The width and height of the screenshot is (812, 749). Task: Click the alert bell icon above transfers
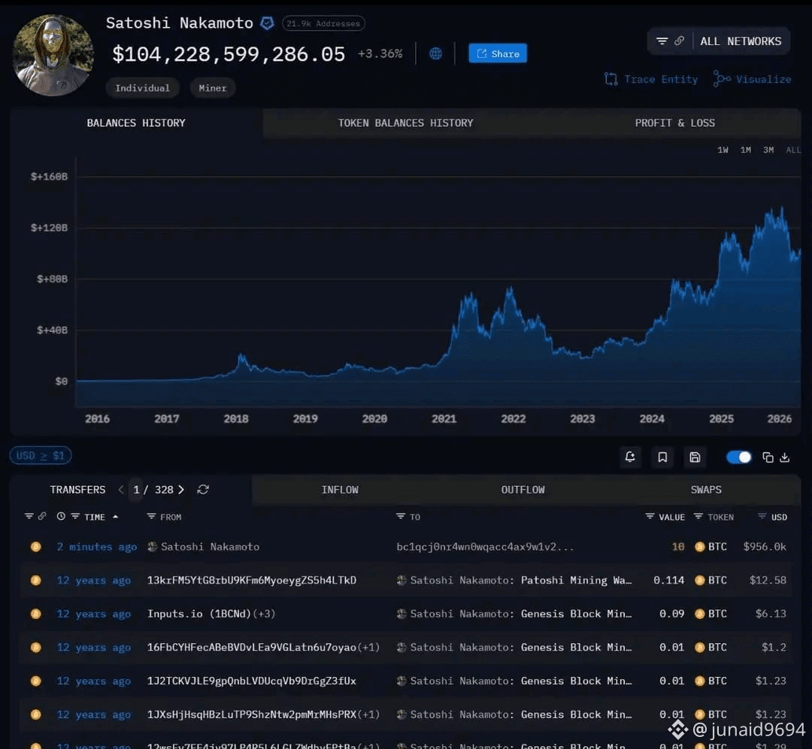tap(630, 457)
